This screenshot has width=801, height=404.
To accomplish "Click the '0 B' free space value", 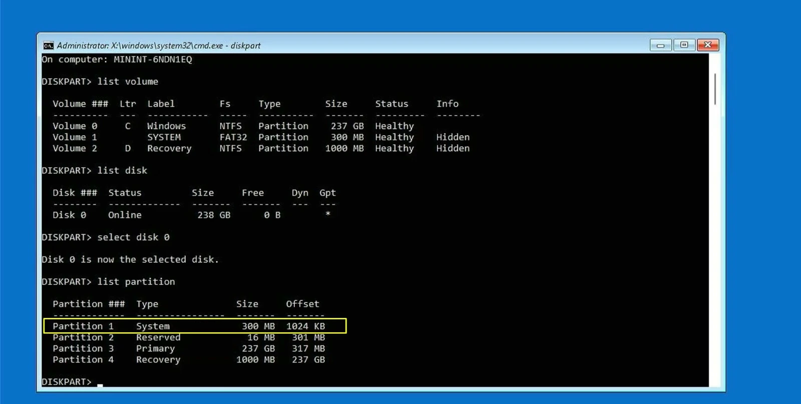I will pos(272,215).
